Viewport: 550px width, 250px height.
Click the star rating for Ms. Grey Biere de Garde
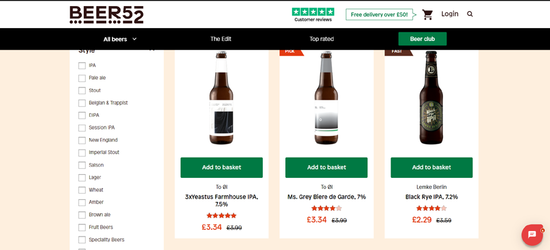(x=326, y=208)
